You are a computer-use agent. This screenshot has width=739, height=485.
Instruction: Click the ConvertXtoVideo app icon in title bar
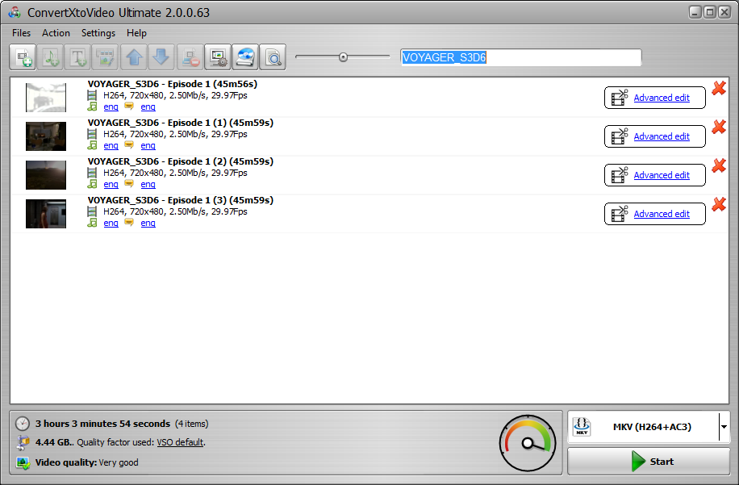click(x=15, y=13)
